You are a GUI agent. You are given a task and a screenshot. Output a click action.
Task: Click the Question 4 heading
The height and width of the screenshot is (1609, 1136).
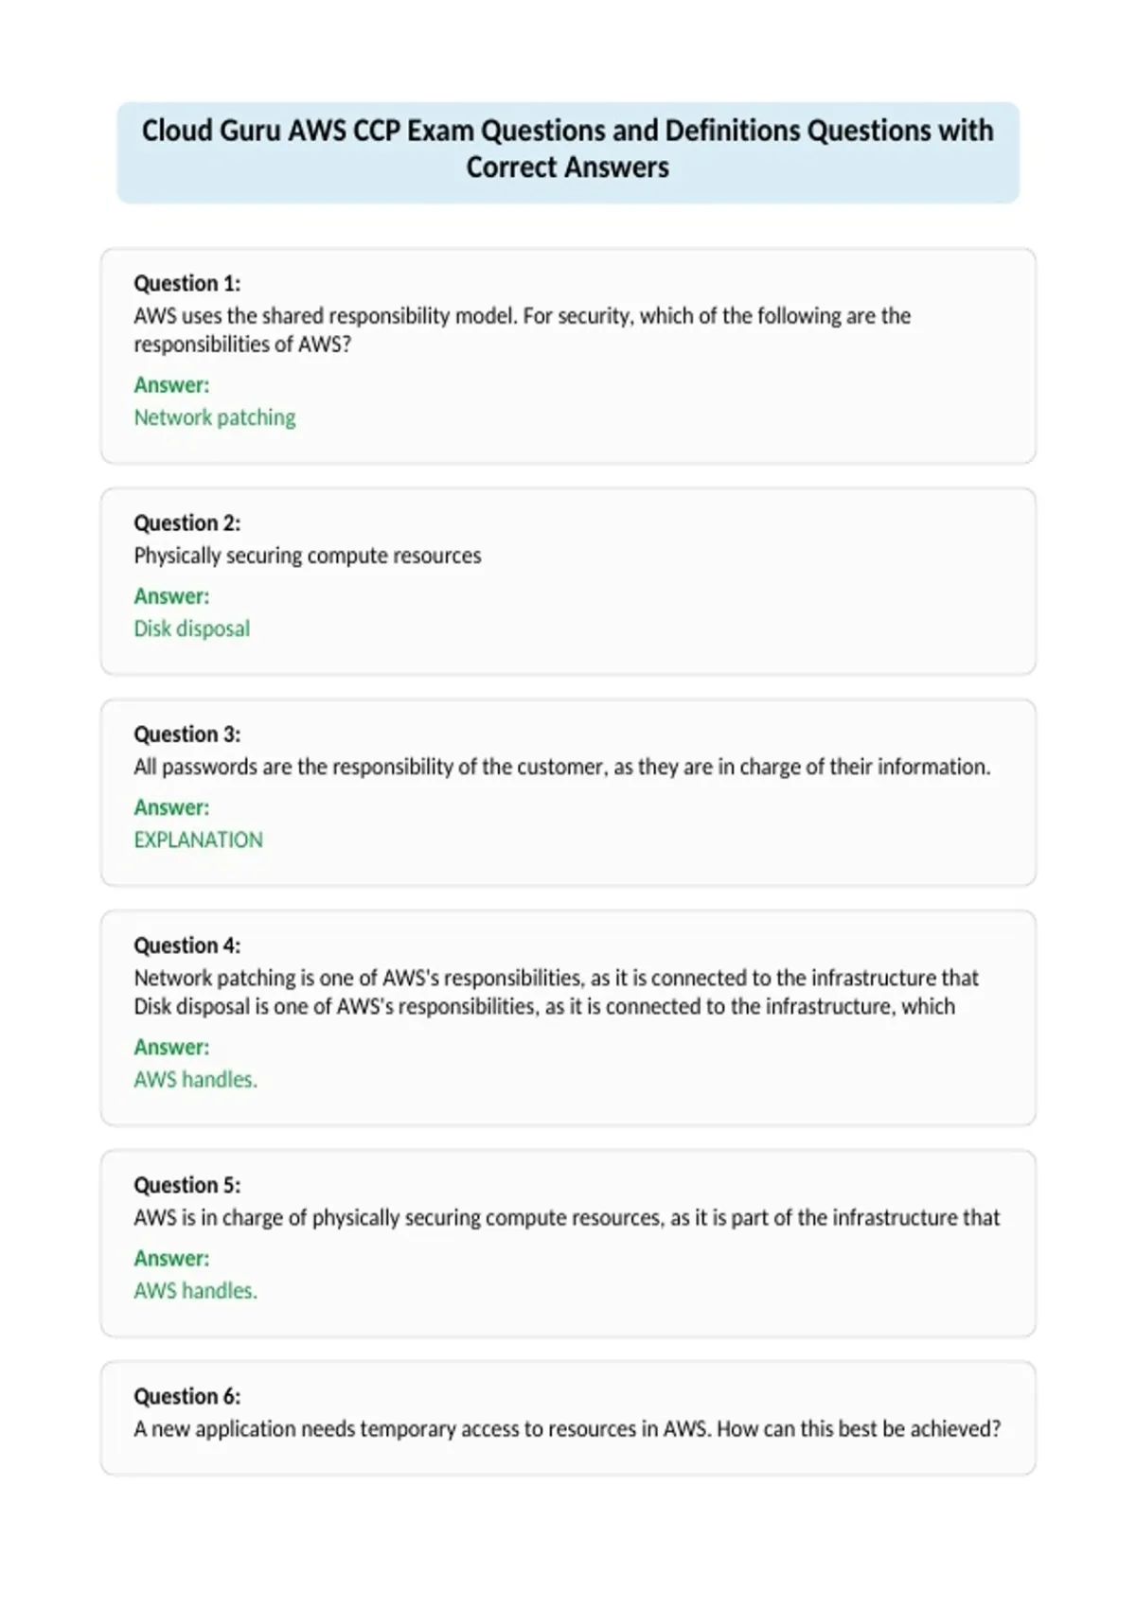[x=186, y=945]
